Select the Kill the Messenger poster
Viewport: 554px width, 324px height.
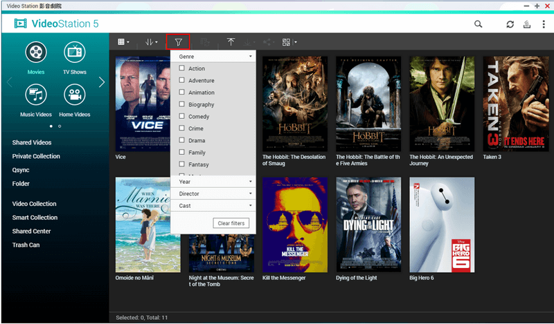pyautogui.click(x=295, y=225)
